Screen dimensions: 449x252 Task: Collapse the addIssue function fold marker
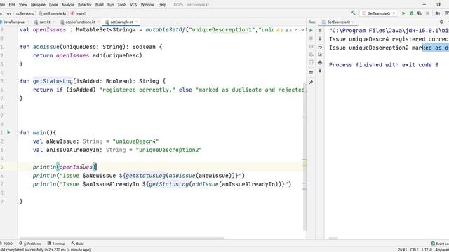point(16,47)
